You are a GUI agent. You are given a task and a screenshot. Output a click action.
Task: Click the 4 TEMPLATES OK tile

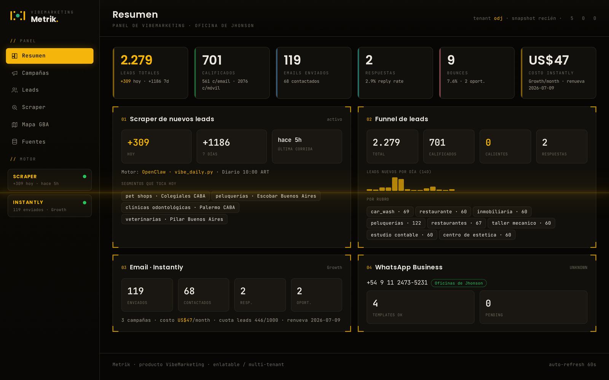coord(421,307)
